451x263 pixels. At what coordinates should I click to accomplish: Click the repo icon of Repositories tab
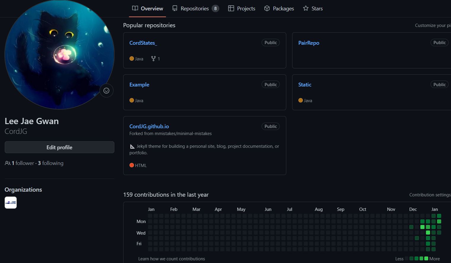click(175, 8)
